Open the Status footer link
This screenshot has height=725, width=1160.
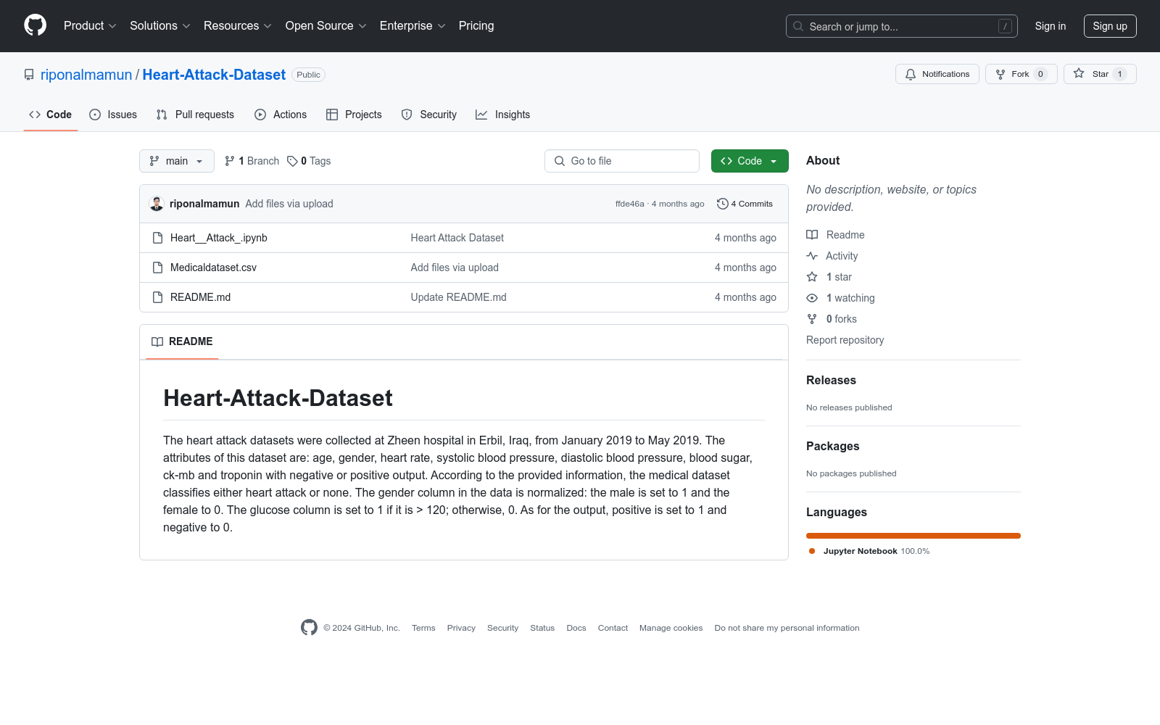point(542,628)
